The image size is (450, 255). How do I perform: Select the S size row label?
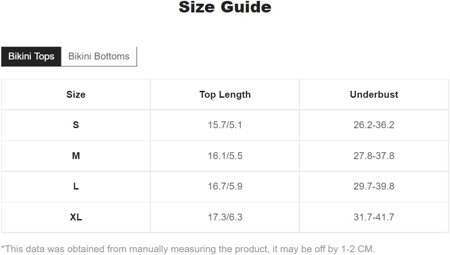(x=76, y=125)
